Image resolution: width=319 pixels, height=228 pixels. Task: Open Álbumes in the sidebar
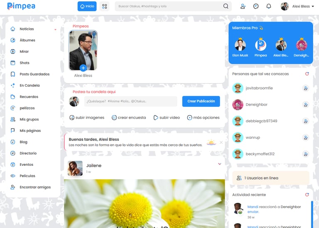click(27, 40)
